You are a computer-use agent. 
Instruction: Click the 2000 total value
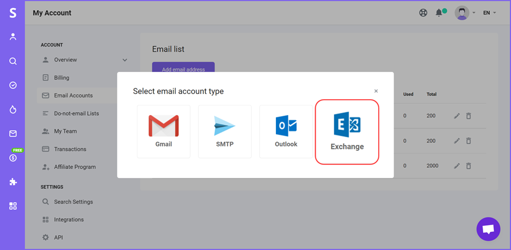432,166
